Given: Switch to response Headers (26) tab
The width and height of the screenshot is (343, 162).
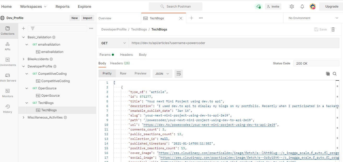Looking at the screenshot, I should 120,63.
